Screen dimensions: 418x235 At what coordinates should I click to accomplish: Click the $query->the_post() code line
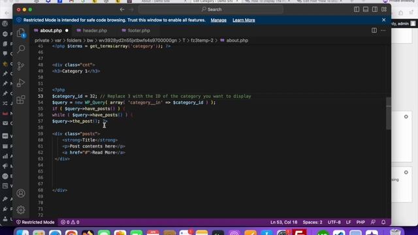[80, 121]
